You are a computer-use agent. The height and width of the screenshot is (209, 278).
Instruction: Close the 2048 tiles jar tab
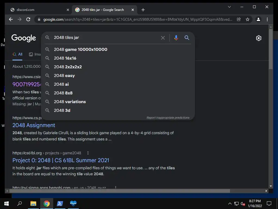(132, 10)
